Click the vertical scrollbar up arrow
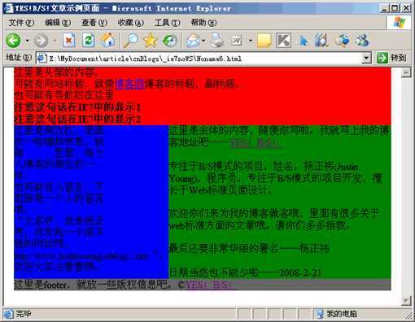 [x=406, y=72]
